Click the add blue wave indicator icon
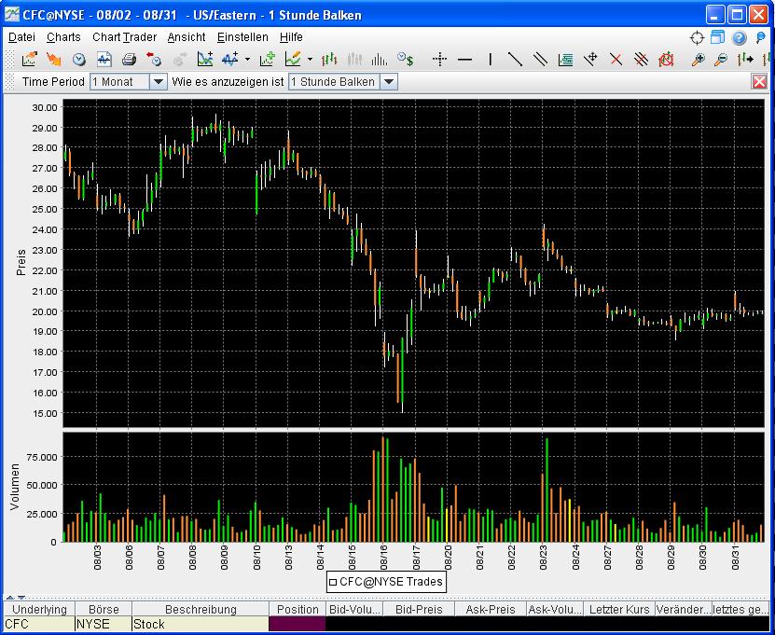 click(230, 60)
